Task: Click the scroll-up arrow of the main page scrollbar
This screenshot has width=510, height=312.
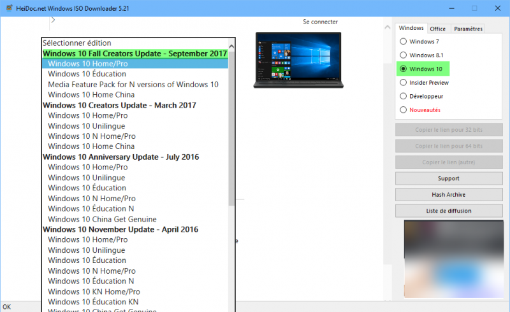Action: point(387,27)
